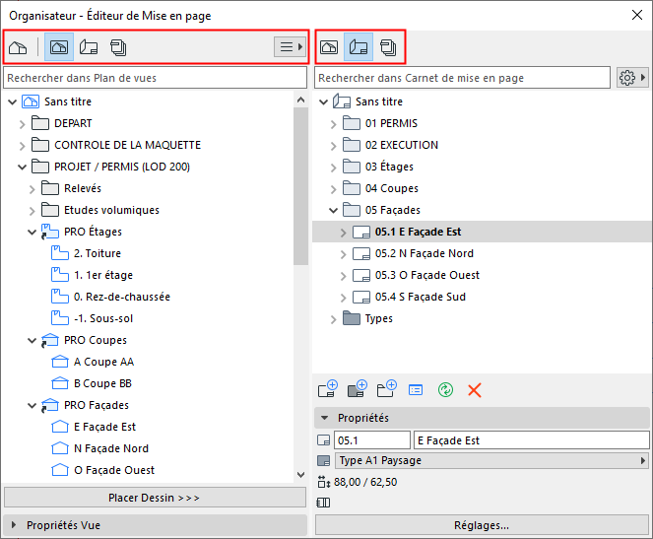
Task: Collapse the PRO Coupes group
Action: pos(33,340)
